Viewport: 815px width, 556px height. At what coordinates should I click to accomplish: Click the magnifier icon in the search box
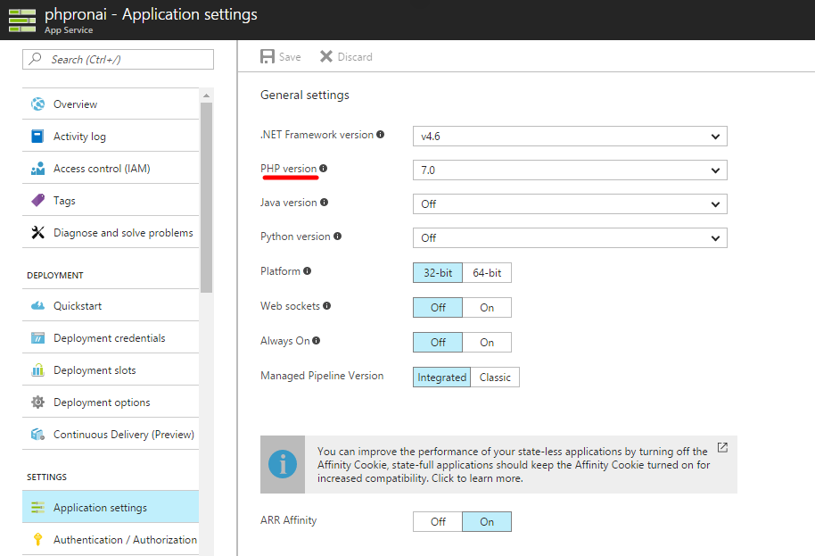(36, 59)
